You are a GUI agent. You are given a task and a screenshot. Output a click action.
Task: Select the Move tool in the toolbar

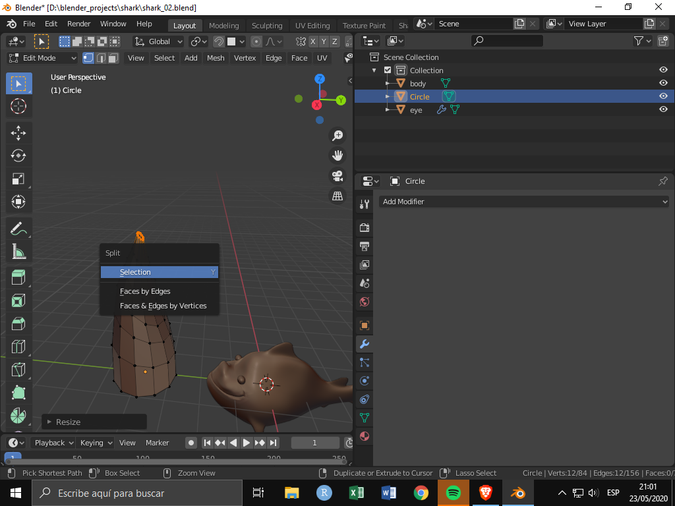pos(18,132)
